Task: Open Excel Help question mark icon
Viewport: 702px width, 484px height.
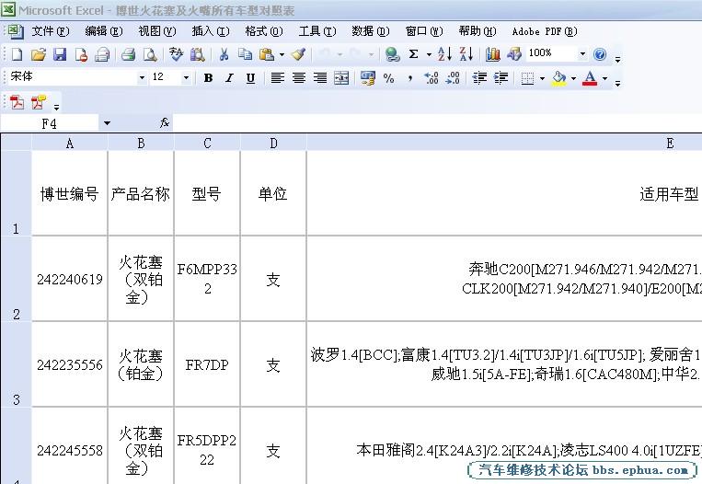Action: point(600,54)
